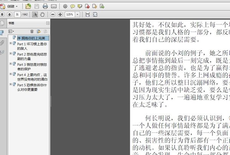Toggle the bookmarks panel ribbon icon
The width and height of the screenshot is (230, 155).
(x=2, y=33)
